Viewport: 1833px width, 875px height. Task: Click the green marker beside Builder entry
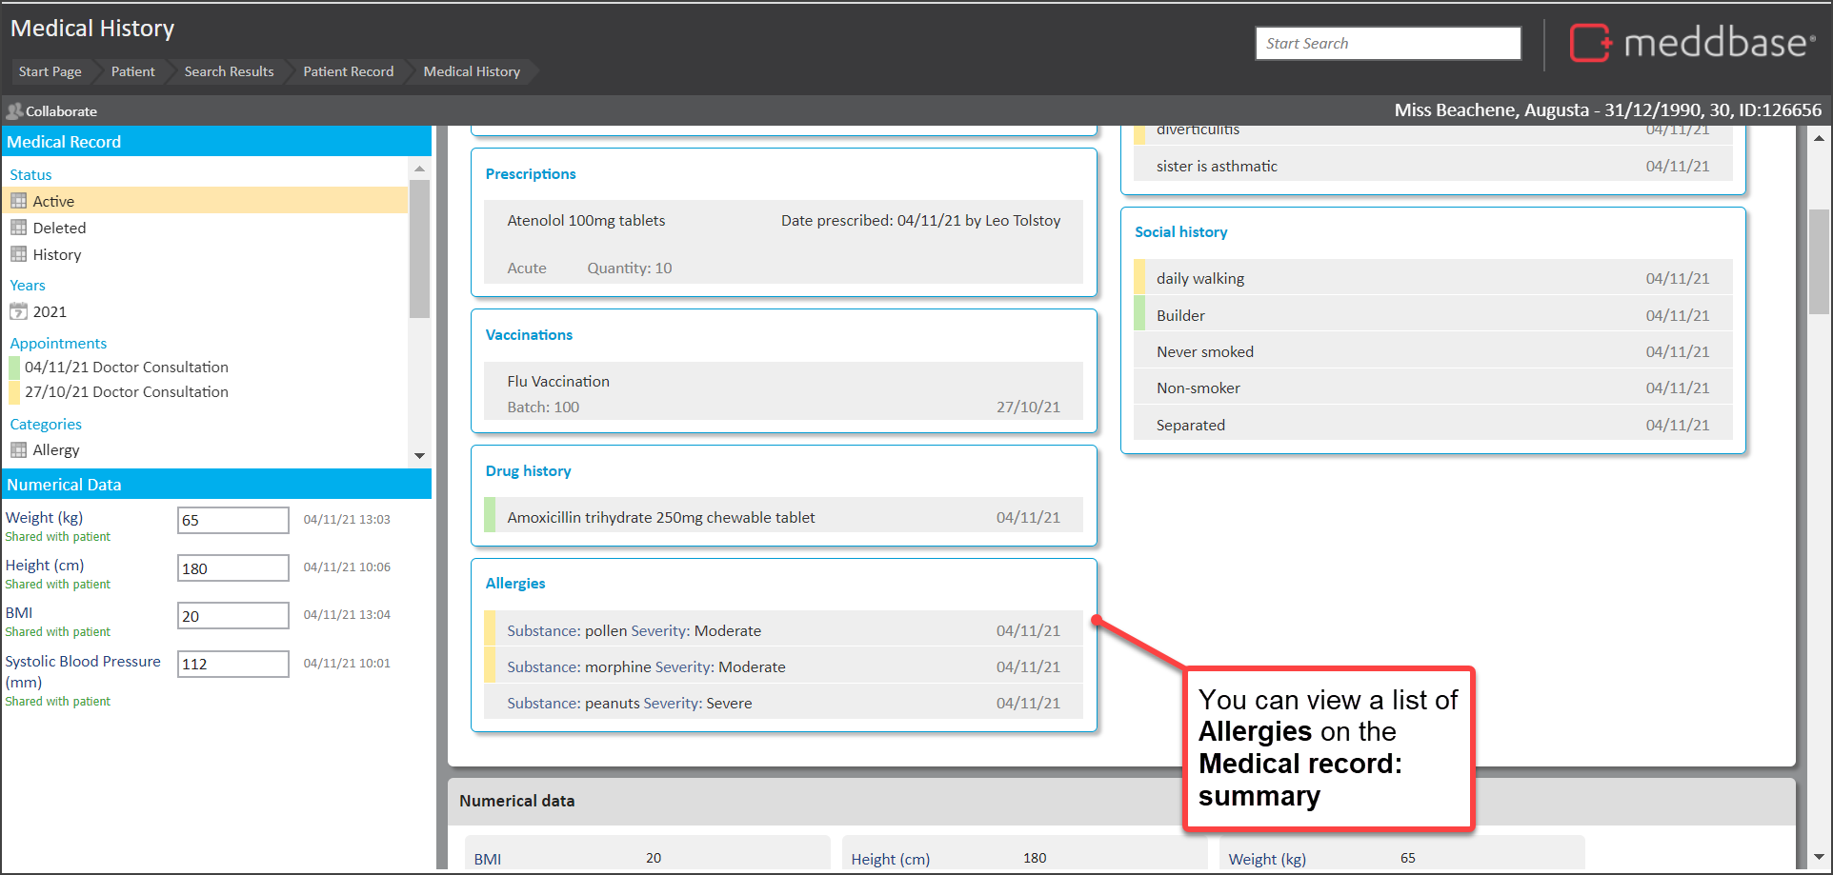pyautogui.click(x=1139, y=315)
